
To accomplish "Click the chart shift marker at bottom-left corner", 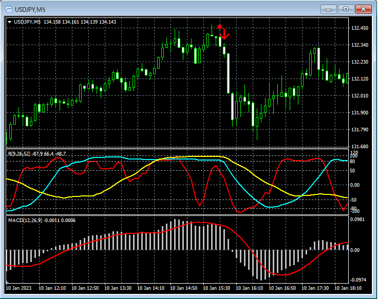I will tap(7, 282).
